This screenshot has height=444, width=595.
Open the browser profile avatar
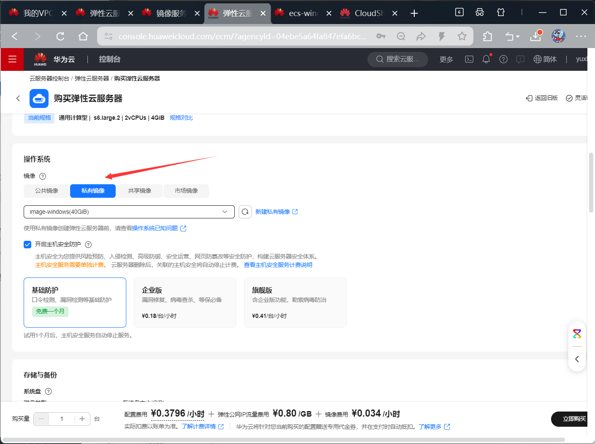tap(558, 36)
